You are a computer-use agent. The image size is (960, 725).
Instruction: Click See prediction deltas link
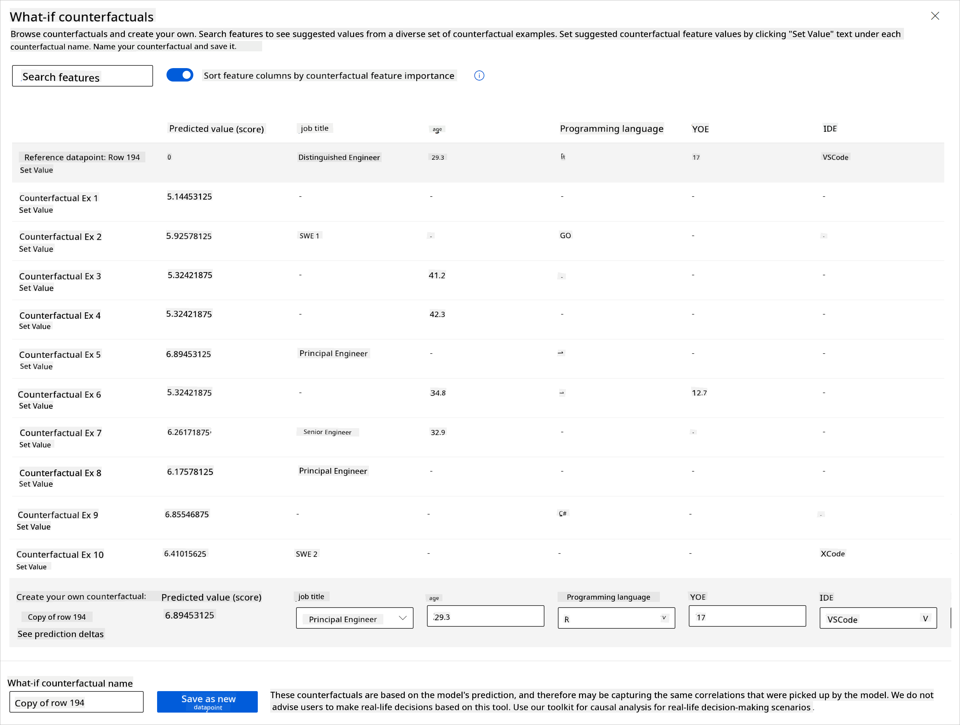click(60, 634)
